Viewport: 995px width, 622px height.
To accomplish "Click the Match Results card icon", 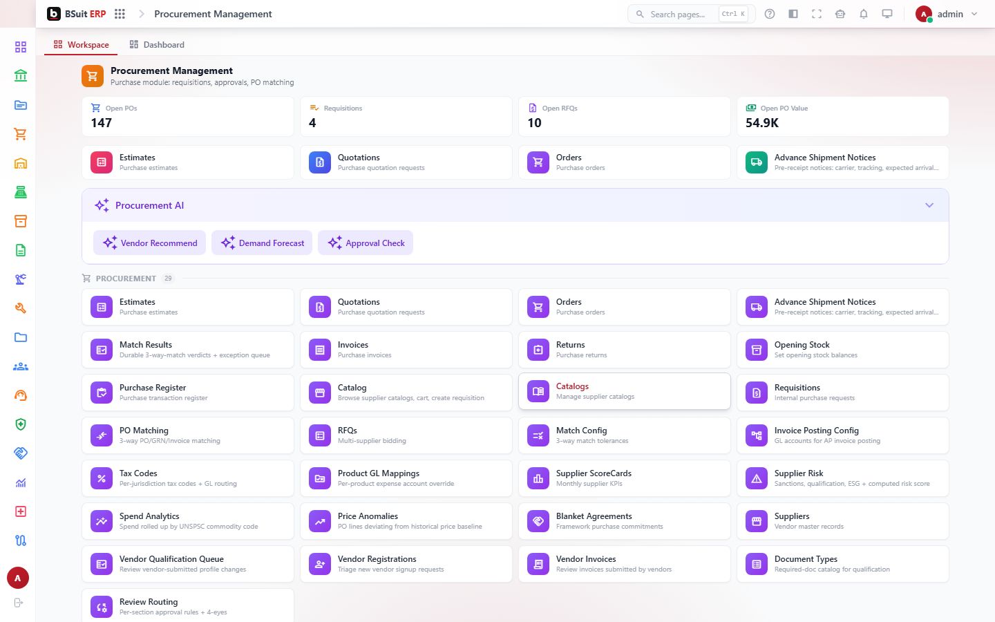I will [102, 350].
